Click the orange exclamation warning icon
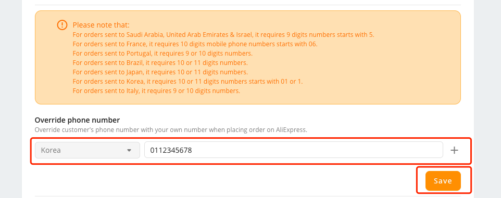This screenshot has width=501, height=198. (x=62, y=25)
